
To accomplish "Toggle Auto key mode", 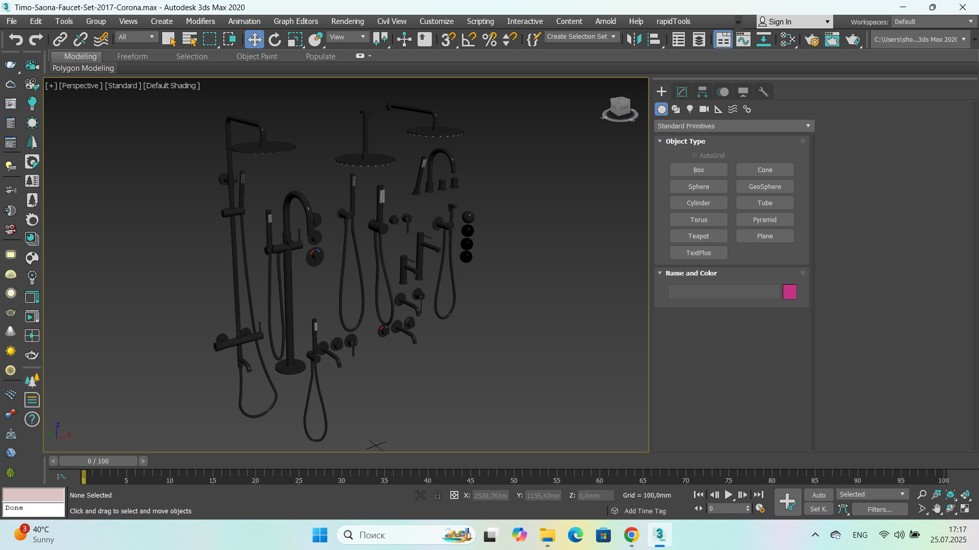I will (x=818, y=495).
